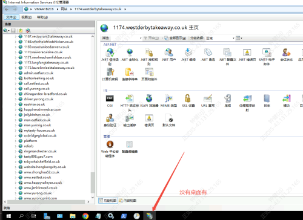This screenshot has width=303, height=220.
Task: Open MIME Types feature icon
Action: point(168,99)
